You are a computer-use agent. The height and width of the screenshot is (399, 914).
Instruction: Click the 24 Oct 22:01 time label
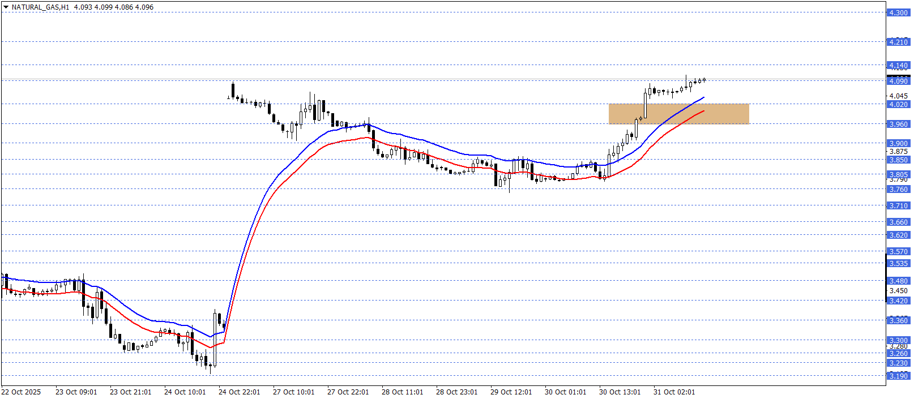239,392
